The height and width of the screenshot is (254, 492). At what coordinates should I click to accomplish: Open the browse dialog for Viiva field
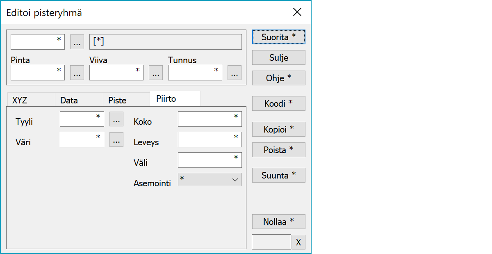click(x=155, y=73)
